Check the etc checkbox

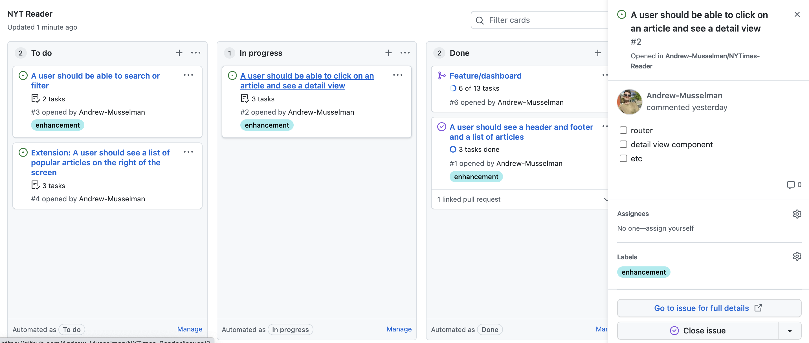[623, 159]
